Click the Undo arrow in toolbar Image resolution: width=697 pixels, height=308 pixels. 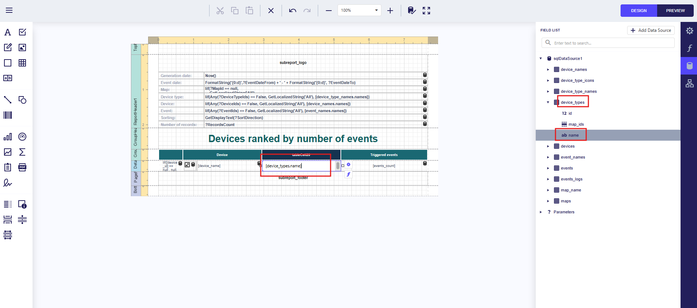[293, 11]
